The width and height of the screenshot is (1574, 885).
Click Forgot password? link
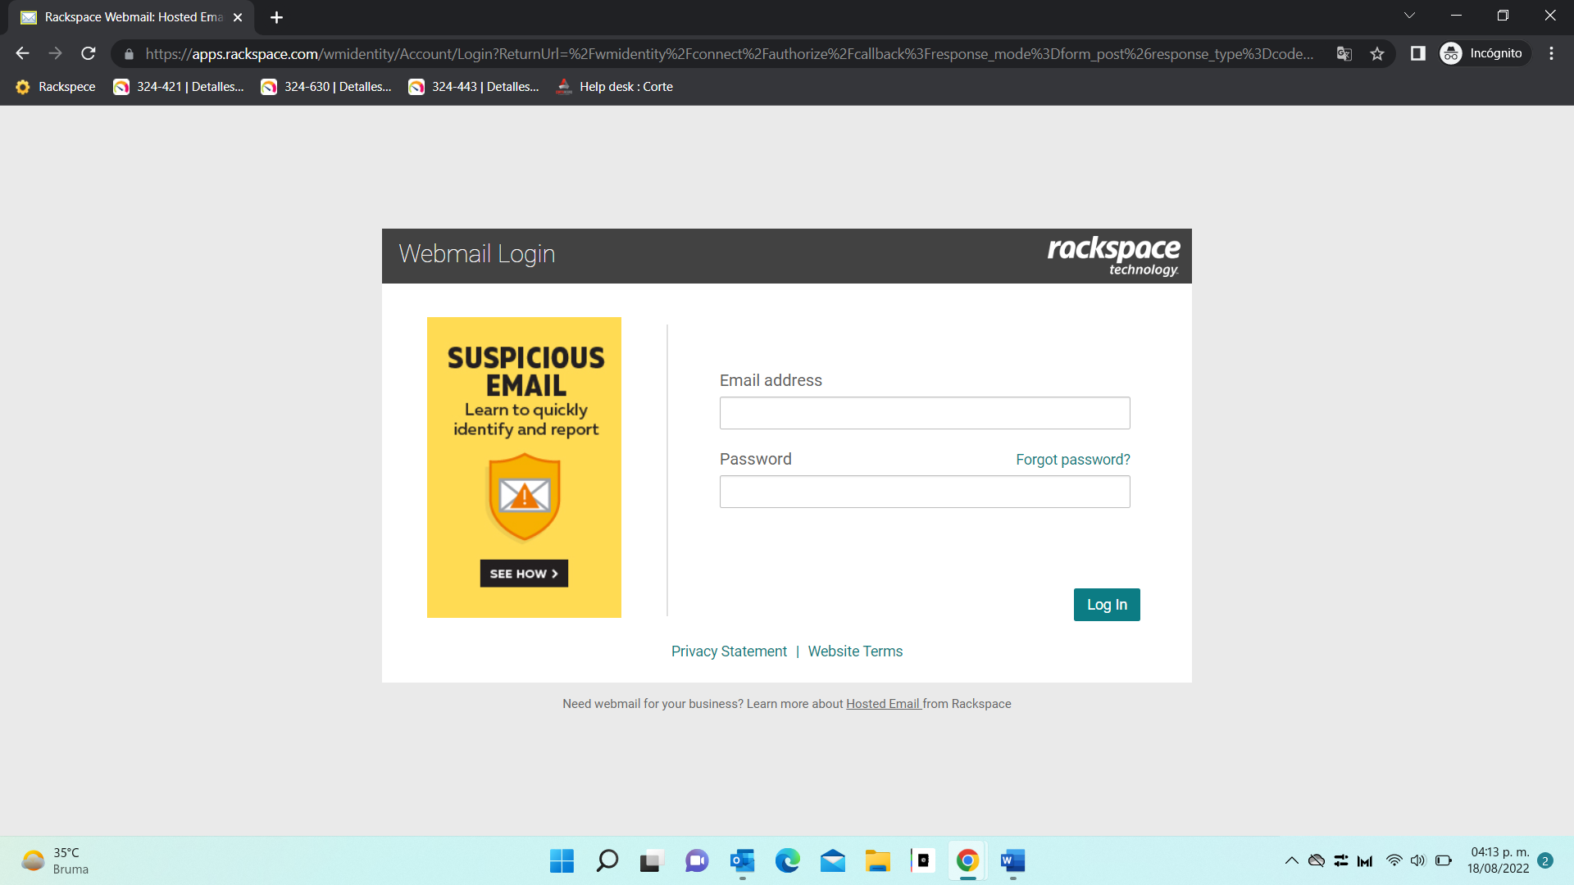pyautogui.click(x=1072, y=460)
